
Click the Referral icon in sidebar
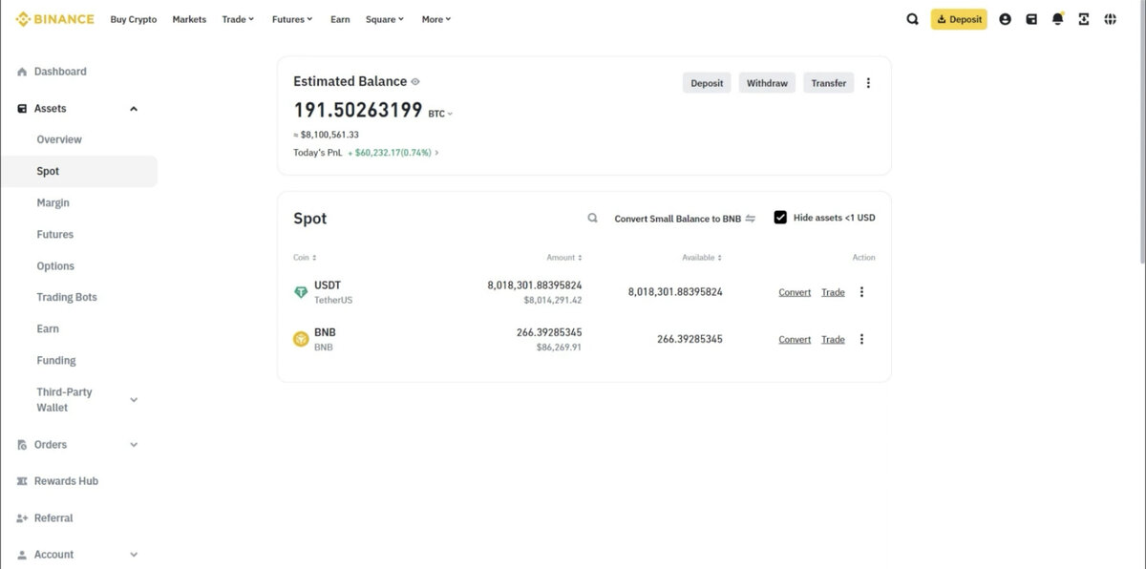pyautogui.click(x=22, y=518)
